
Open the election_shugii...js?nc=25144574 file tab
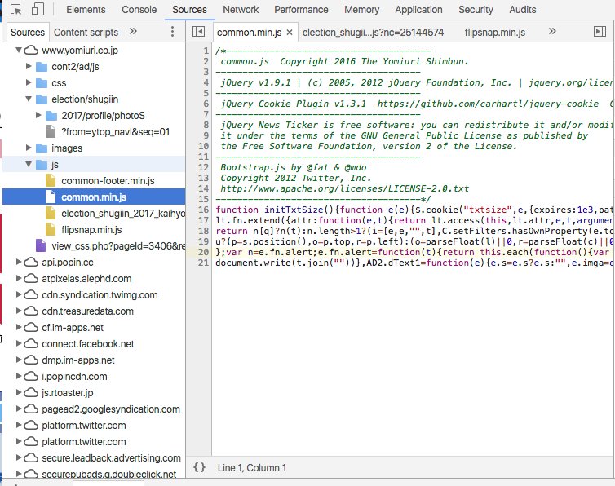(373, 32)
